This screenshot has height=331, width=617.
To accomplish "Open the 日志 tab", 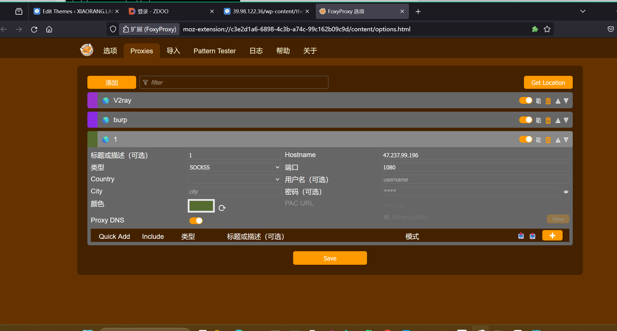I will click(256, 51).
